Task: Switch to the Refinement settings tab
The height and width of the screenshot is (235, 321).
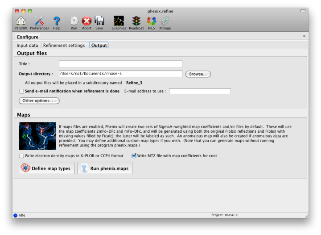Action: pos(64,45)
